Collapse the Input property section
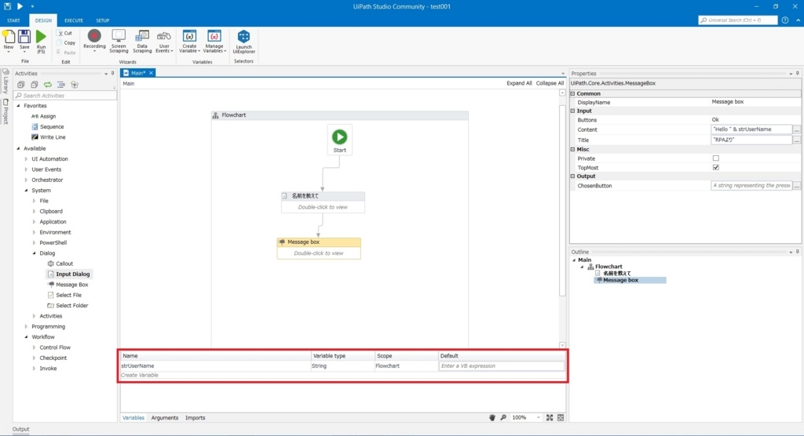The image size is (804, 436). pos(572,111)
